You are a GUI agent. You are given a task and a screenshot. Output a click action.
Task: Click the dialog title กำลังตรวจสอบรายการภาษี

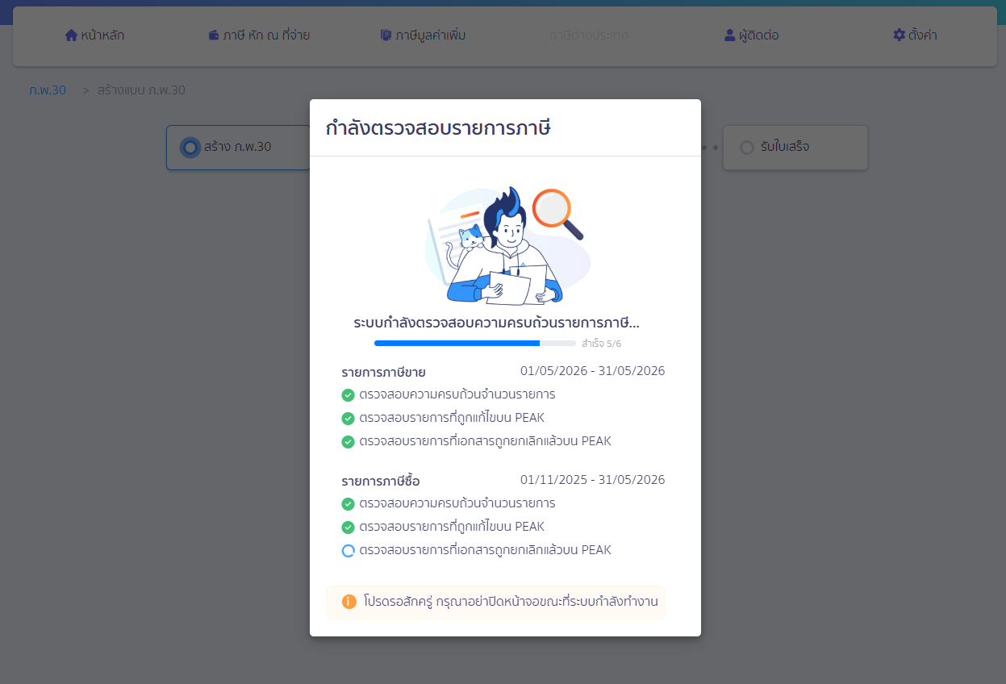click(438, 128)
